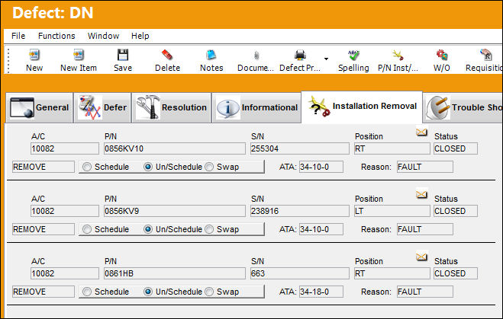Click the P/N field containing 0861HB
This screenshot has height=319, width=503.
click(x=175, y=273)
